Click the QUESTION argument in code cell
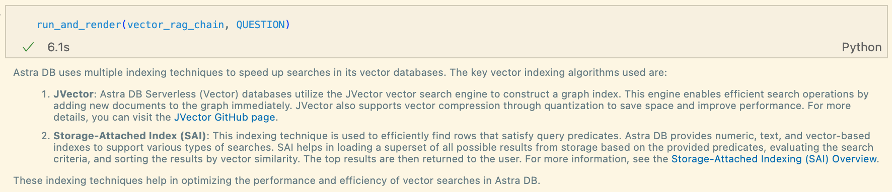This screenshot has width=892, height=192. [260, 25]
